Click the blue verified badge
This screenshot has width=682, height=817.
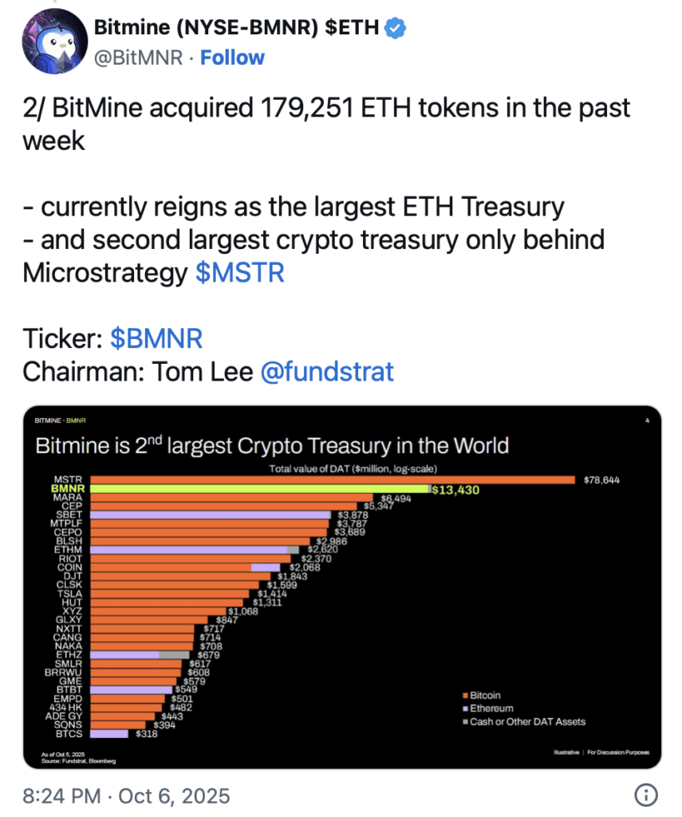(x=395, y=28)
